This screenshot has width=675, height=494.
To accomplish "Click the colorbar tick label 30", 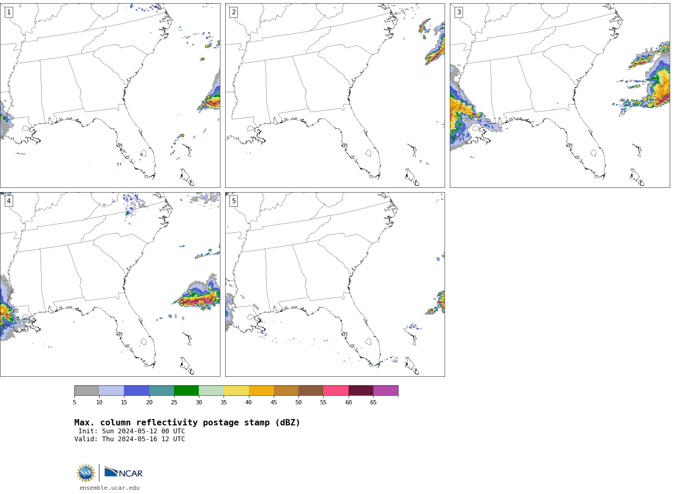I will [x=199, y=403].
